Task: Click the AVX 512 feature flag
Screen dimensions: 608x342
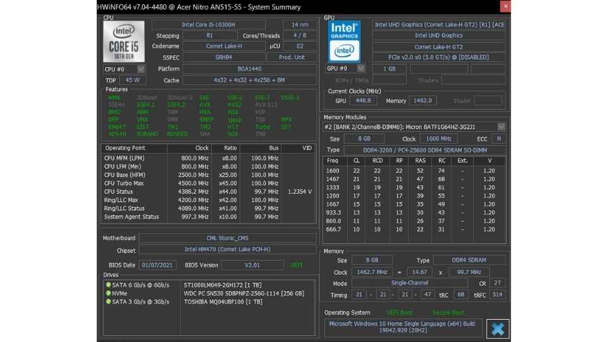Action: [266, 104]
